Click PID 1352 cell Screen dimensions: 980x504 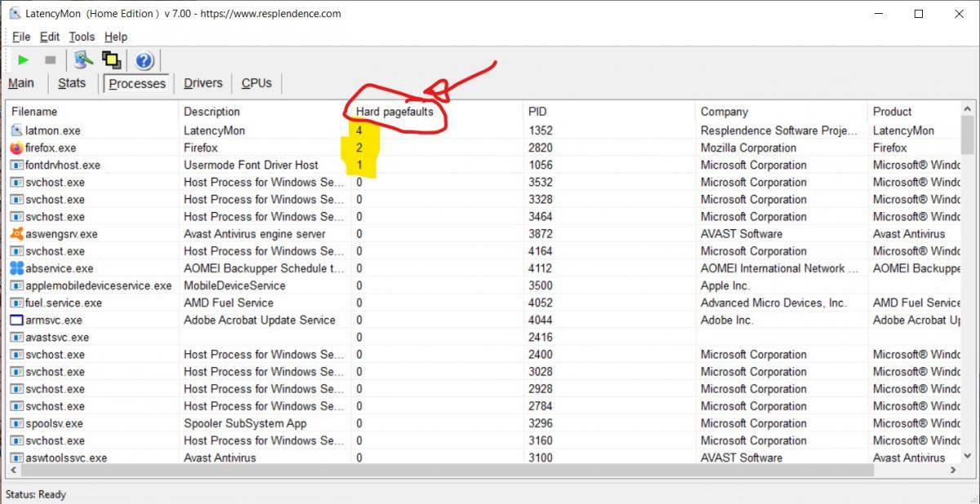point(541,130)
